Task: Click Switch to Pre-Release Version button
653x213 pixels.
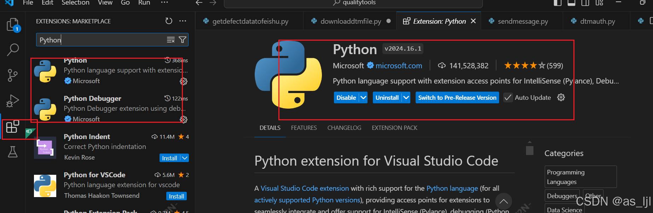Action: (457, 98)
